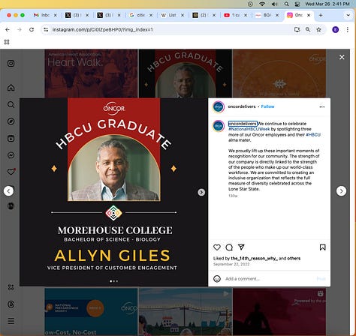
Task: Open the Meta AI Studio icon
Action: tap(11, 287)
